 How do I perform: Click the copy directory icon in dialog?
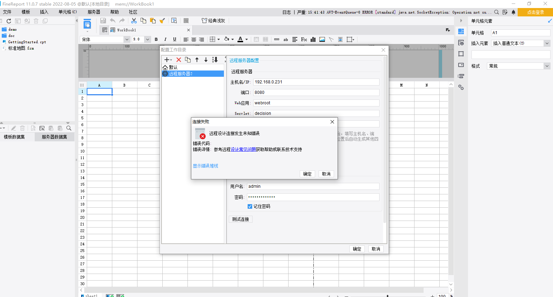188,60
